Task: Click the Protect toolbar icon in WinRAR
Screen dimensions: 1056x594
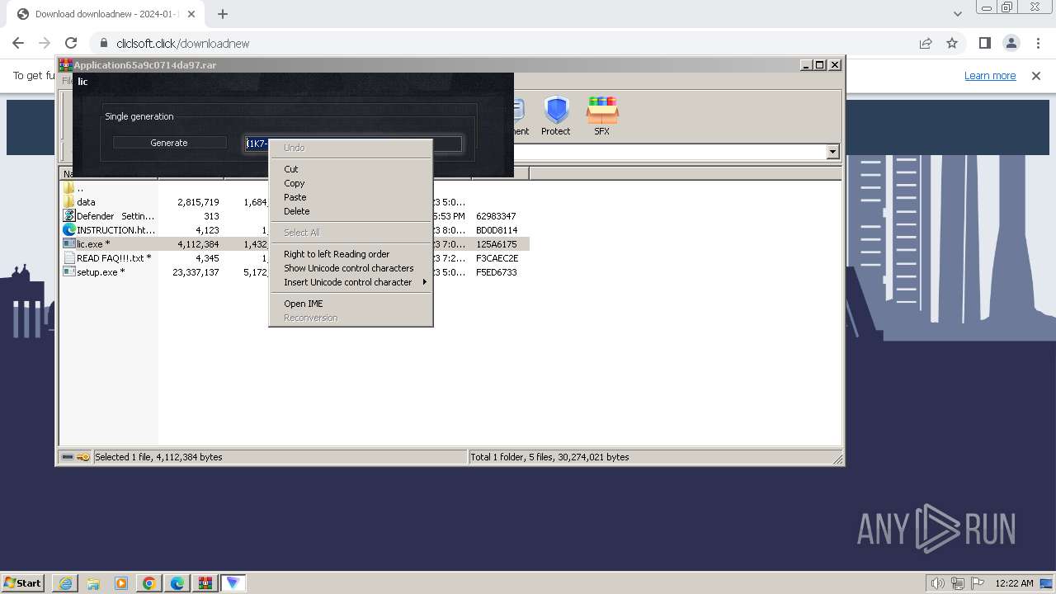Action: coord(555,115)
